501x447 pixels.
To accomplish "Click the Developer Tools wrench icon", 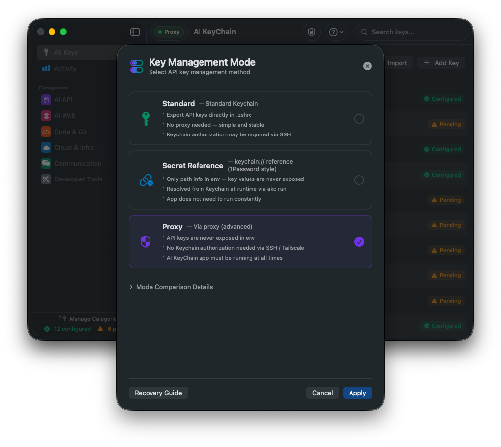I will pos(46,179).
